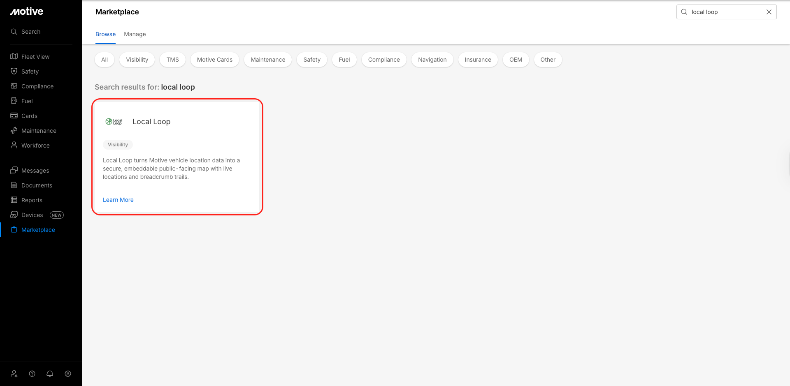Open Compliance label in the sidebar
Screen dimensions: 790x386
(x=37, y=86)
